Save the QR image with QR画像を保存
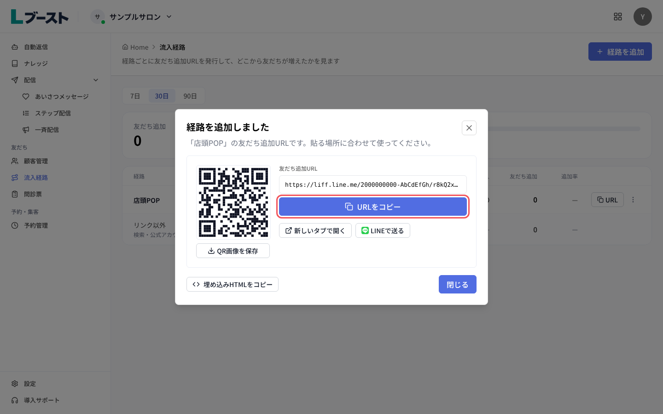663x414 pixels. (233, 251)
